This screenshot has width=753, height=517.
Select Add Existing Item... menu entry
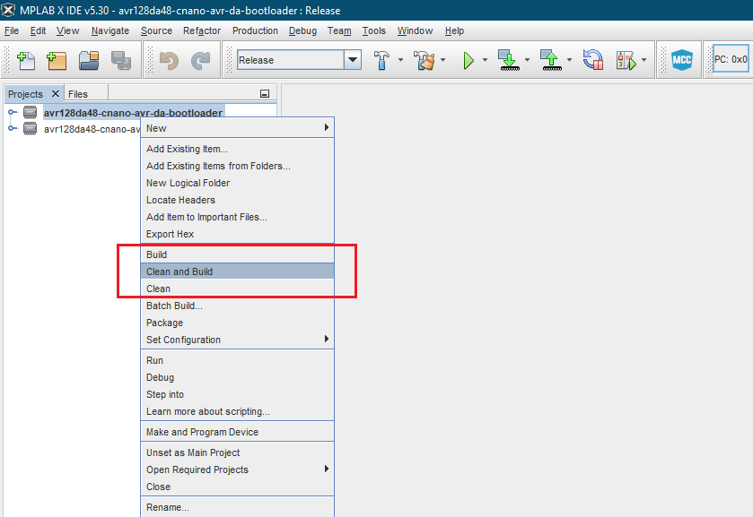point(237,149)
